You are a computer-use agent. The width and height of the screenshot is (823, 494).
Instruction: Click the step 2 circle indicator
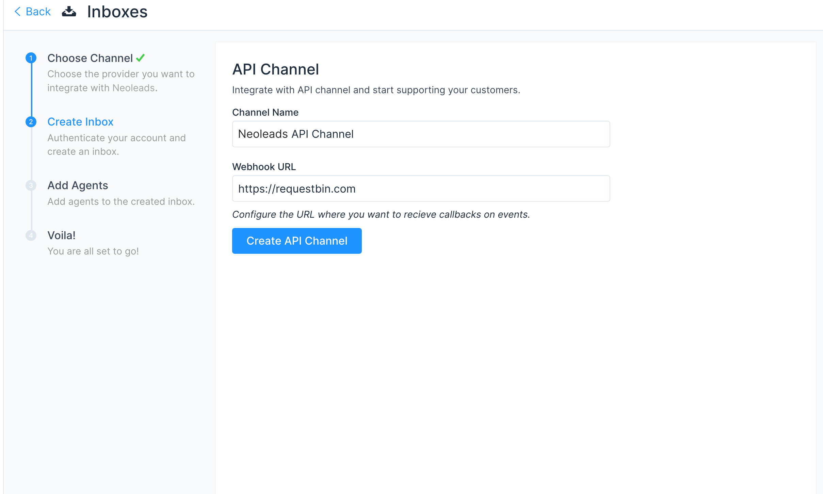click(31, 122)
